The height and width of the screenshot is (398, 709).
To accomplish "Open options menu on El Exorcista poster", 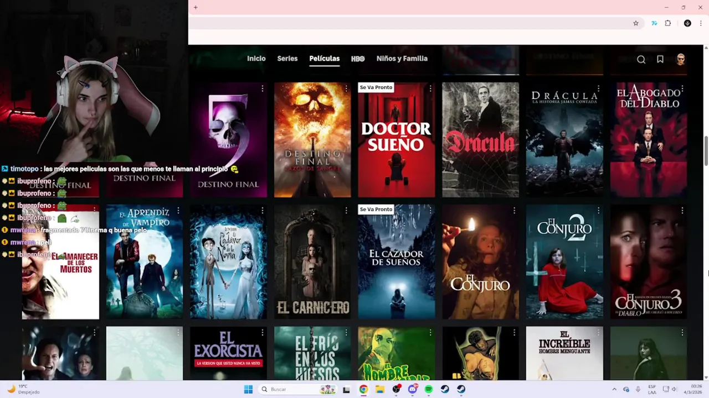I will point(262,333).
